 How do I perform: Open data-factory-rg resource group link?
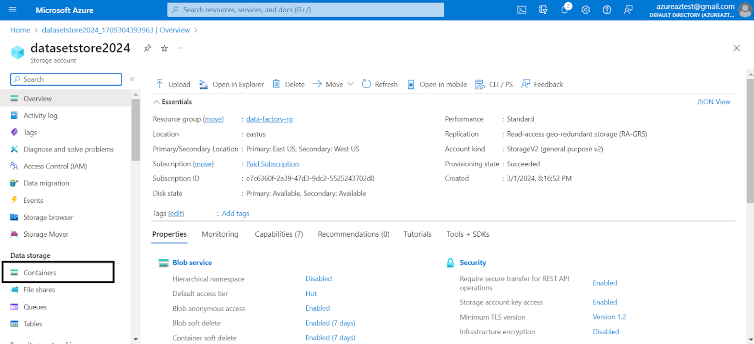click(269, 119)
